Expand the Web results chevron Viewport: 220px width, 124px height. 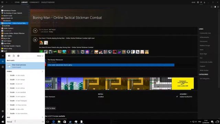click(x=42, y=117)
